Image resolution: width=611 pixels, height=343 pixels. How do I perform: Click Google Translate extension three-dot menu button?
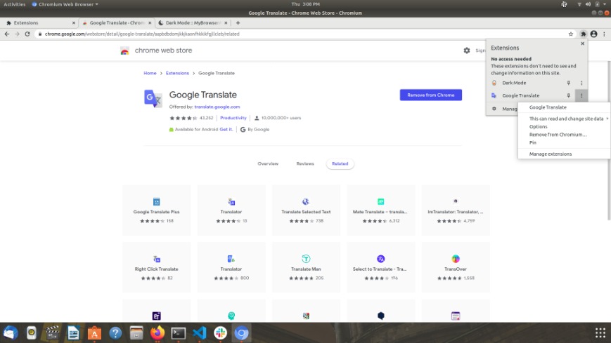coord(581,95)
